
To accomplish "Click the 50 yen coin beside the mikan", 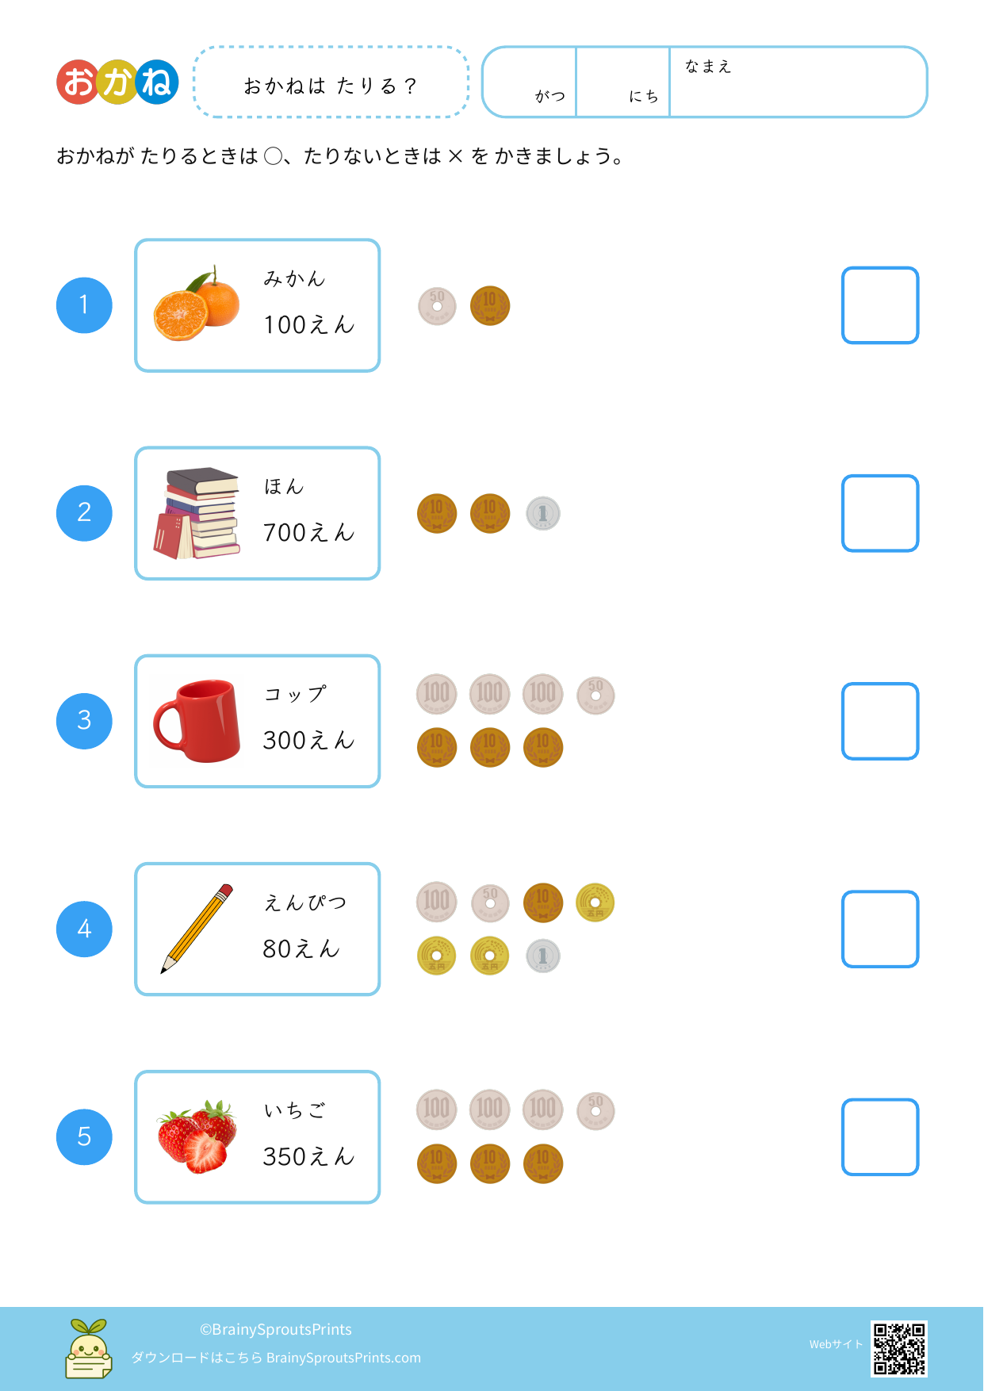I will tap(437, 306).
